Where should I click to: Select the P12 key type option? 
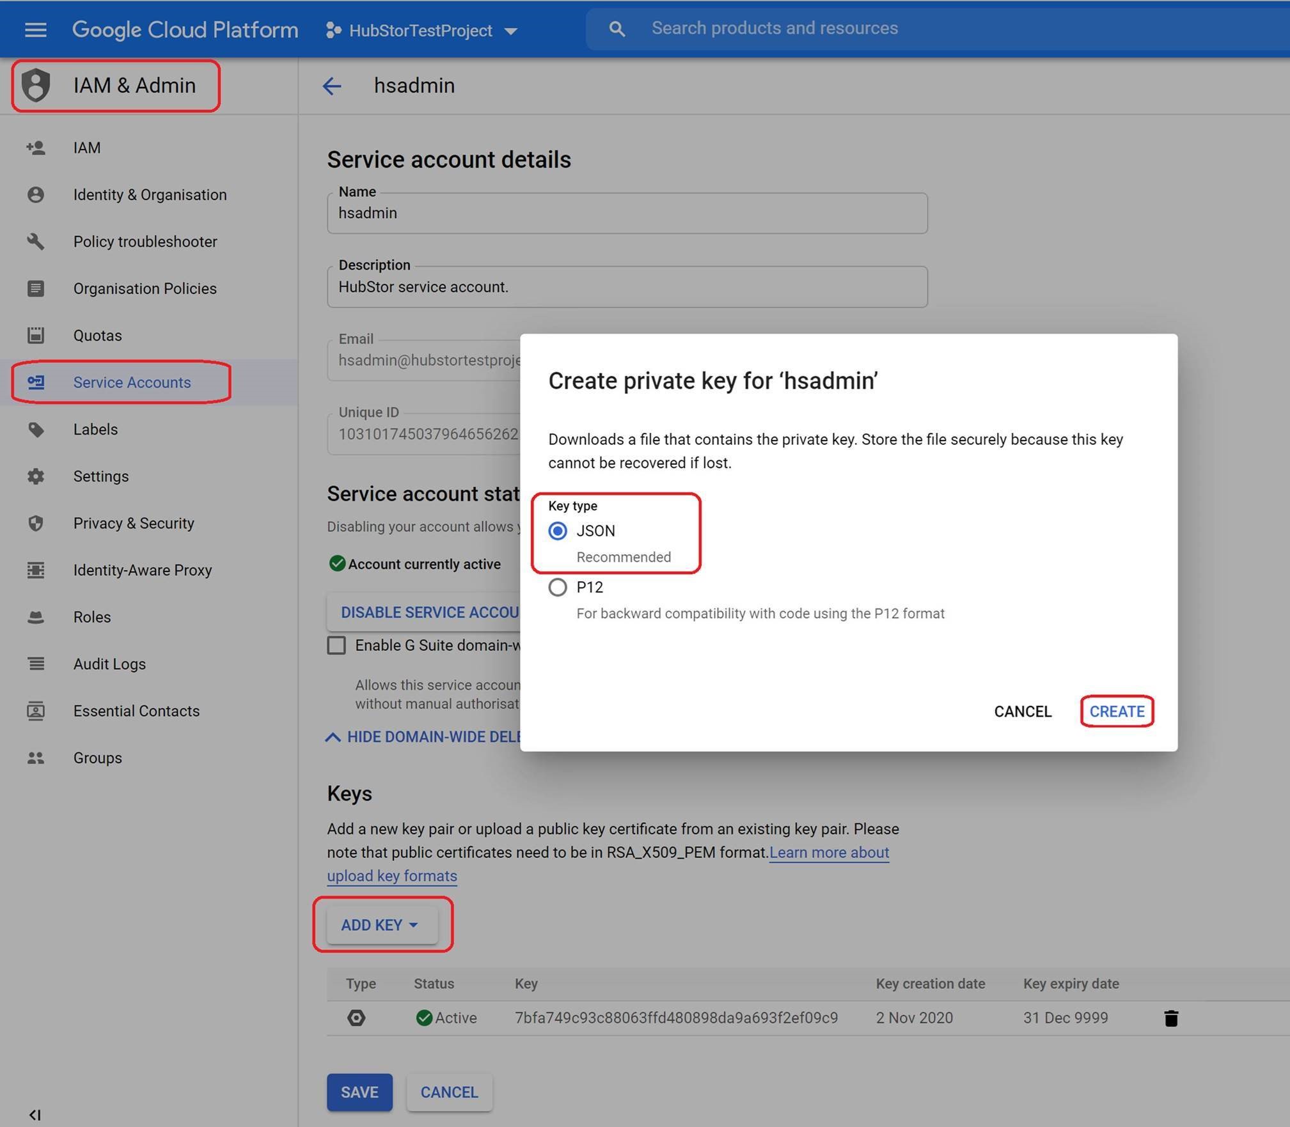pos(558,587)
